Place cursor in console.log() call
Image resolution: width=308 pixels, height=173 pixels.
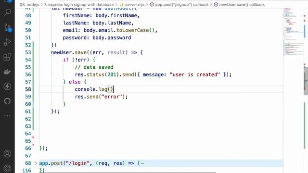tap(94, 89)
